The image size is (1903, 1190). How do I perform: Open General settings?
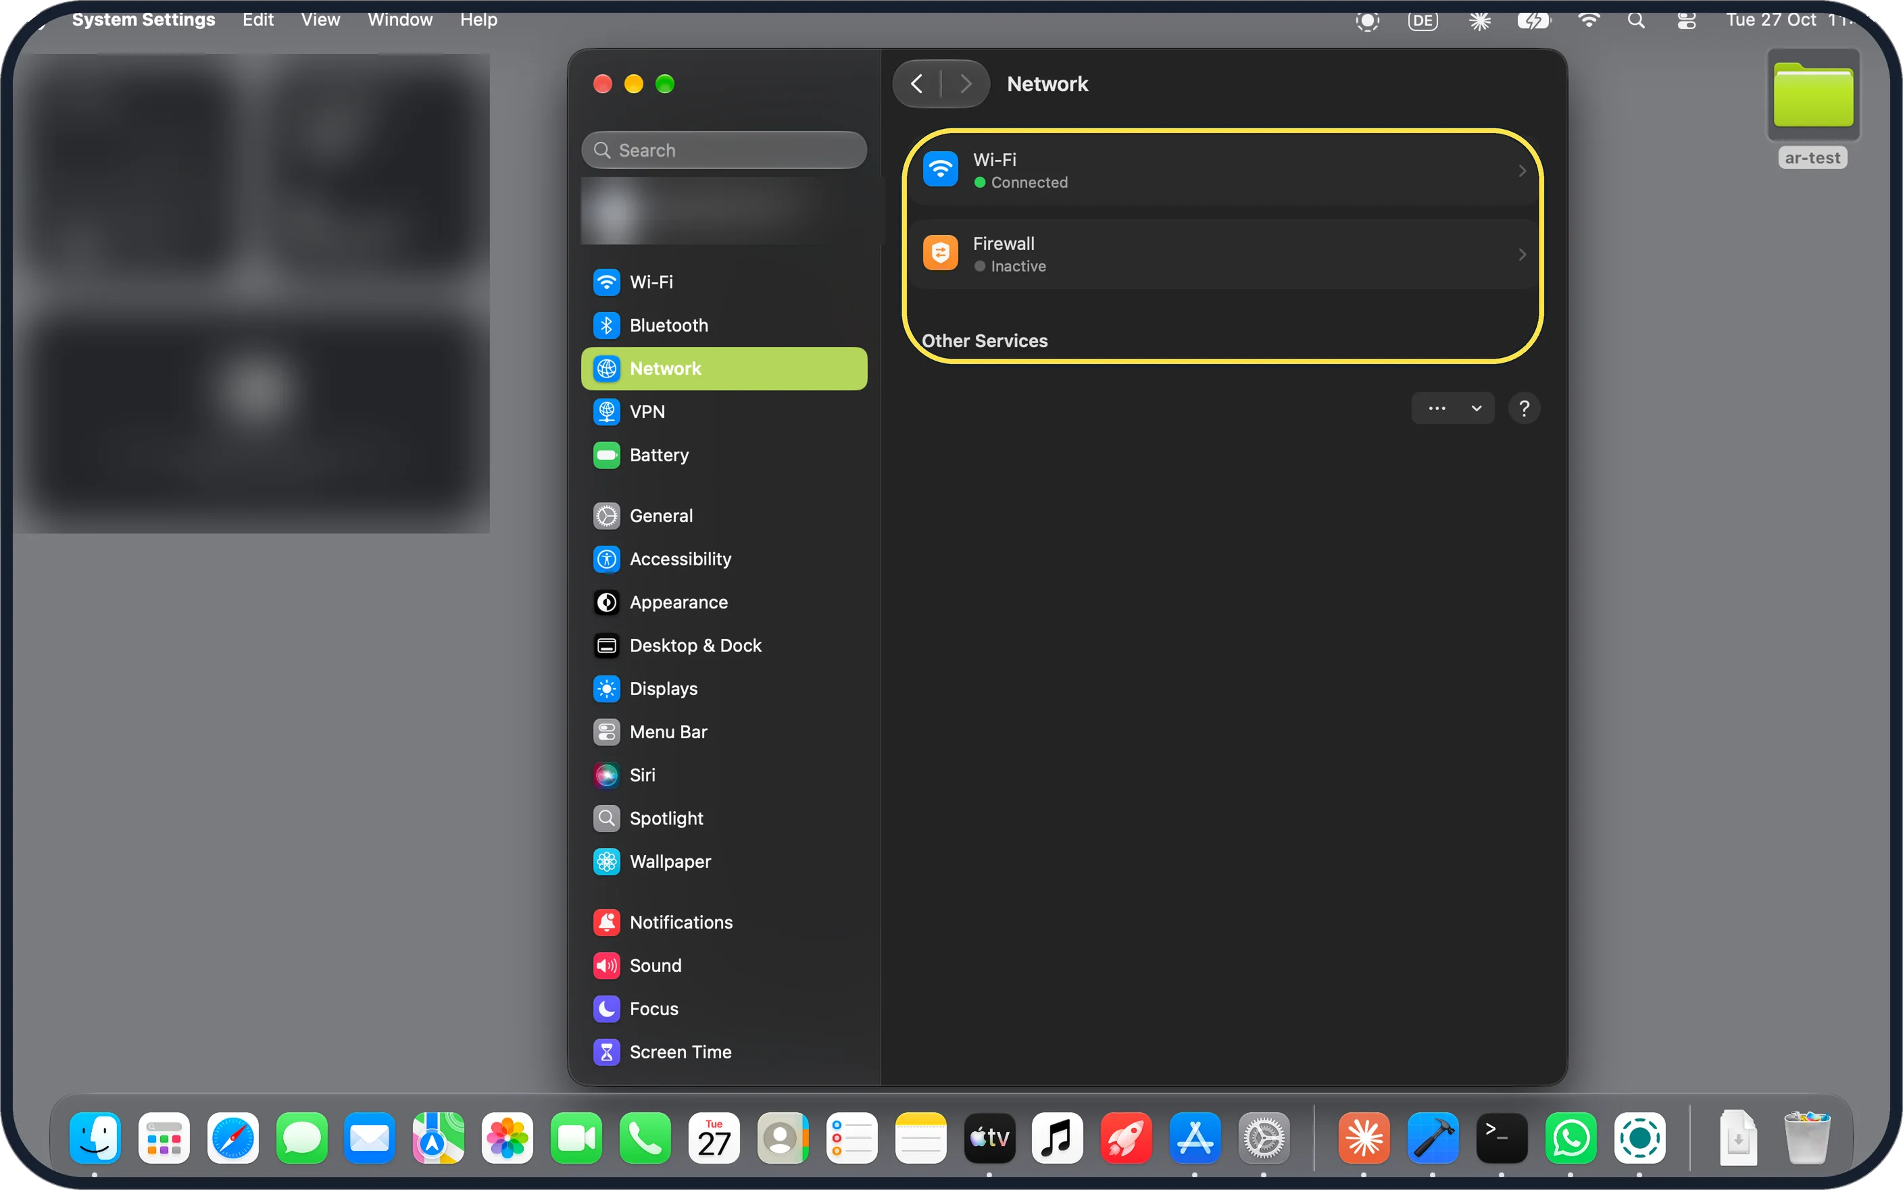724,515
